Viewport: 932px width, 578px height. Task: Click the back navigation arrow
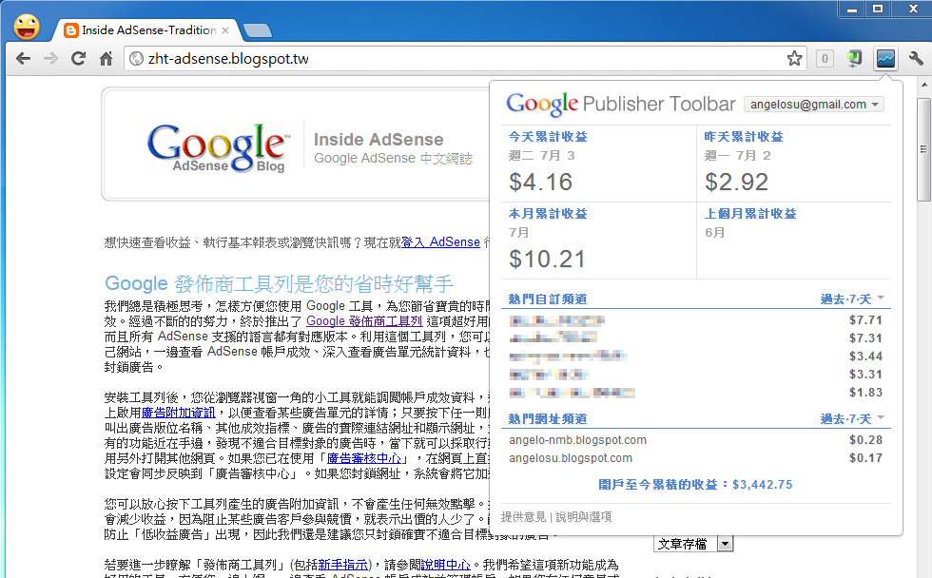(22, 58)
